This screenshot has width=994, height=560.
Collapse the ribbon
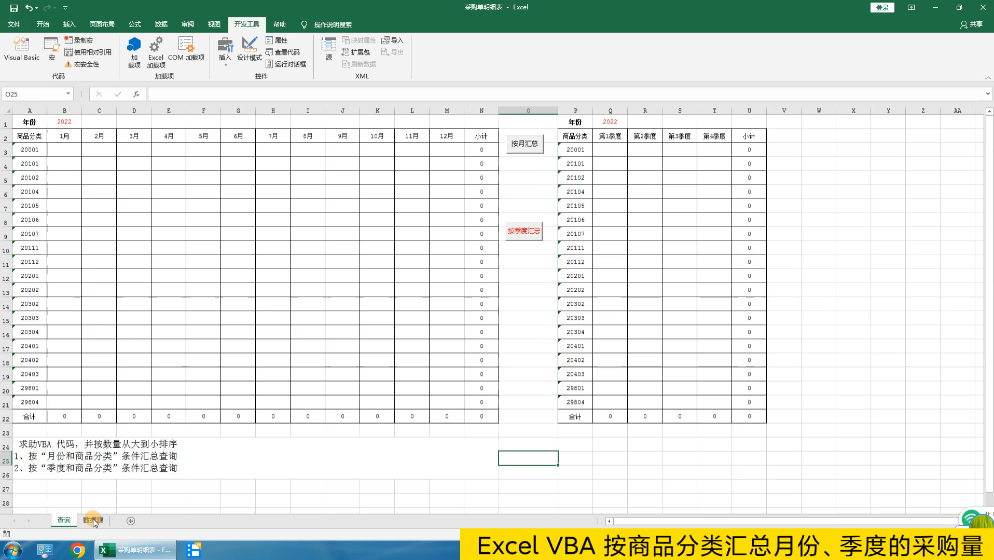[x=988, y=77]
